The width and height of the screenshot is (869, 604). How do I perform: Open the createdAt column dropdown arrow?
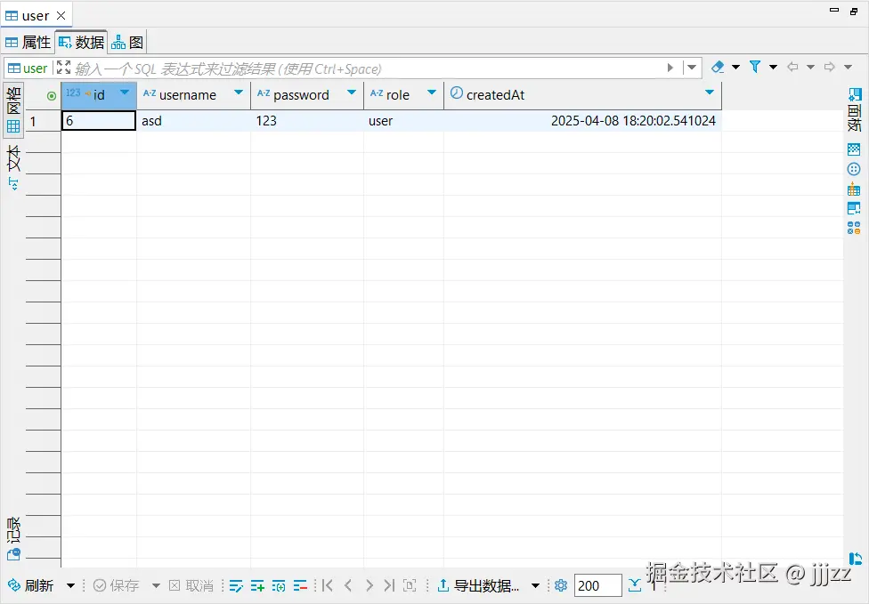[710, 93]
